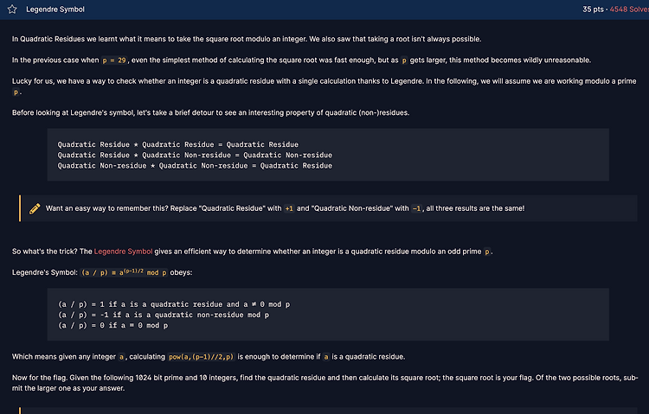Click the pencil note icon

click(35, 208)
